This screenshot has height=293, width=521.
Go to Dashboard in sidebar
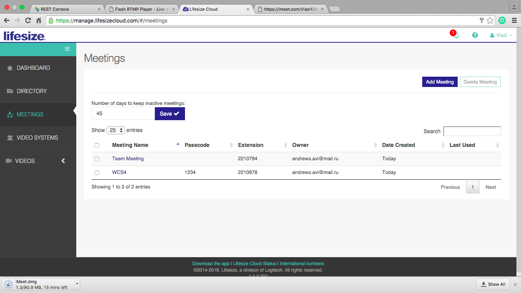38,68
